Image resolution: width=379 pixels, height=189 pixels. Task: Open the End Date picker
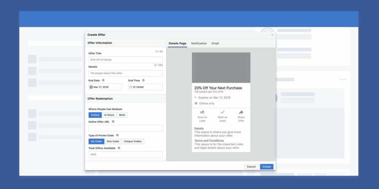click(105, 87)
